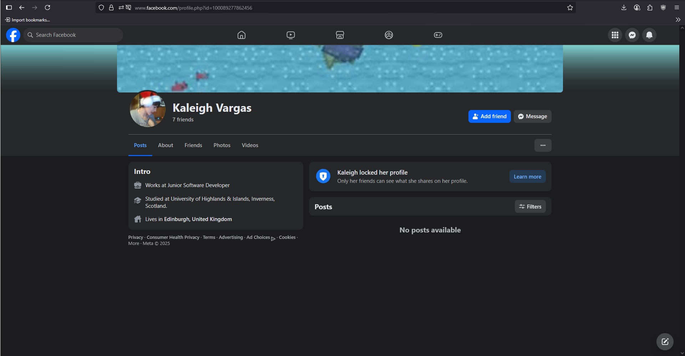Click the Search Facebook field
685x356 pixels.
[73, 35]
